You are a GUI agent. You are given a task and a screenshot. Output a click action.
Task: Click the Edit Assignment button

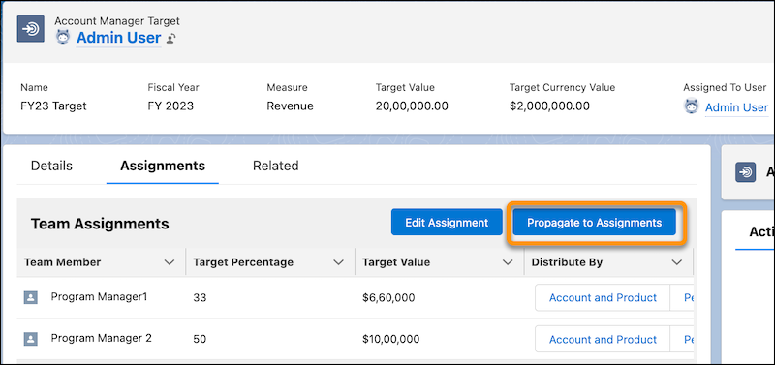point(447,223)
